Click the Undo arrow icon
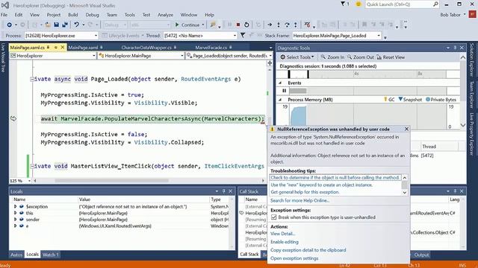This screenshot has width=478, height=268. (x=76, y=25)
